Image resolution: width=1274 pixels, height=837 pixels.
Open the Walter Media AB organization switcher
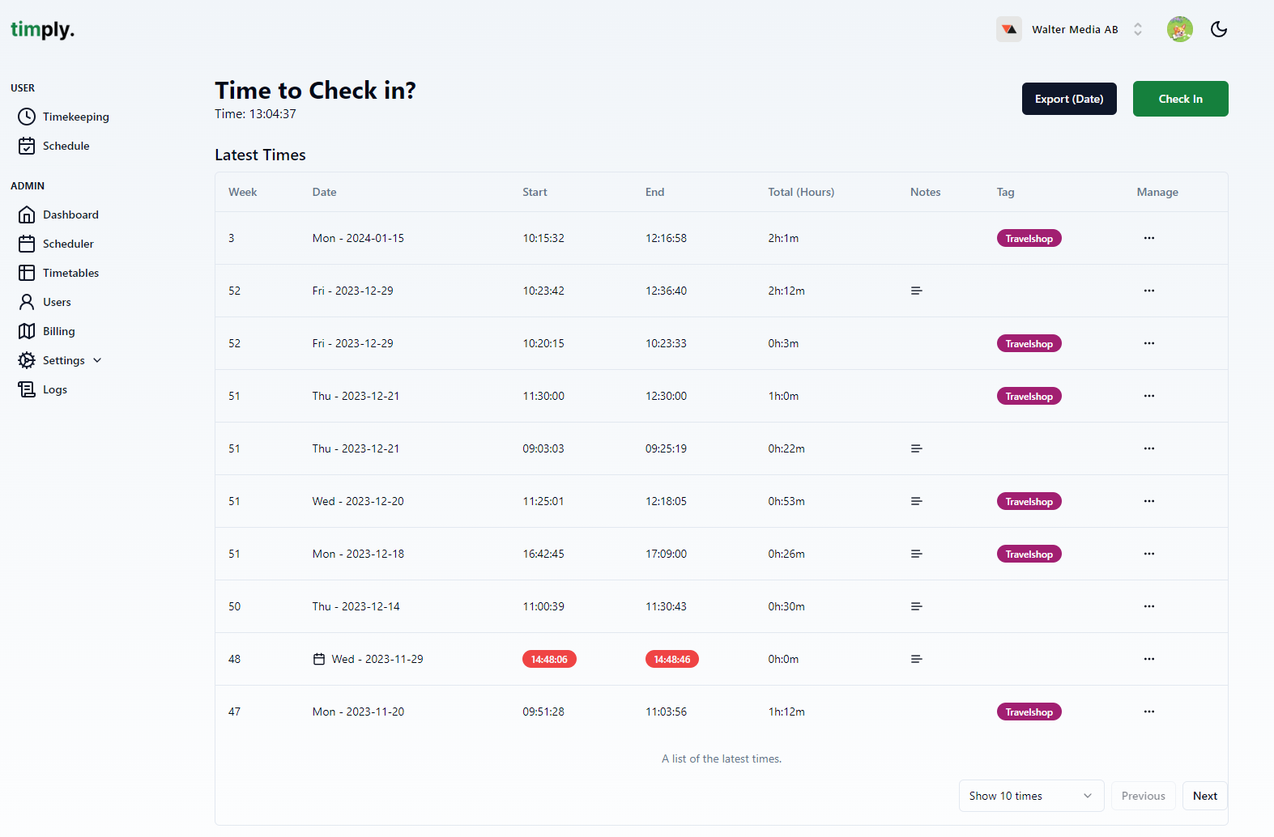pyautogui.click(x=1071, y=29)
